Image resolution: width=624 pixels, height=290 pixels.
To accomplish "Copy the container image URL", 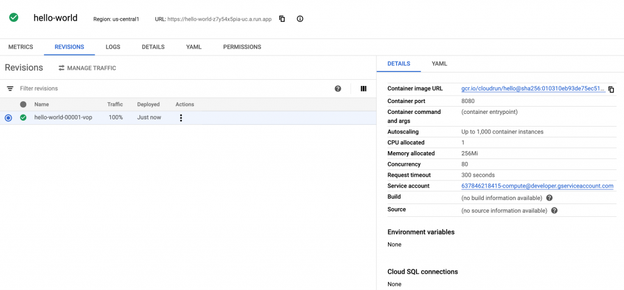I will coord(611,90).
